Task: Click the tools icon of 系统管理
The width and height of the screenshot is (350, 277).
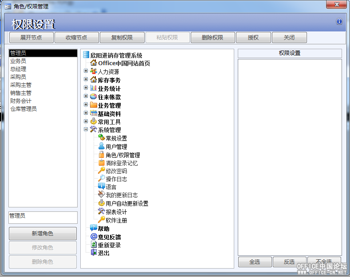Action: pyautogui.click(x=94, y=129)
